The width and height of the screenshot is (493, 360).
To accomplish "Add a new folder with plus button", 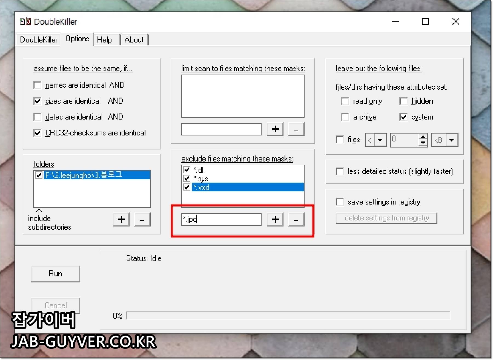I will tap(121, 219).
